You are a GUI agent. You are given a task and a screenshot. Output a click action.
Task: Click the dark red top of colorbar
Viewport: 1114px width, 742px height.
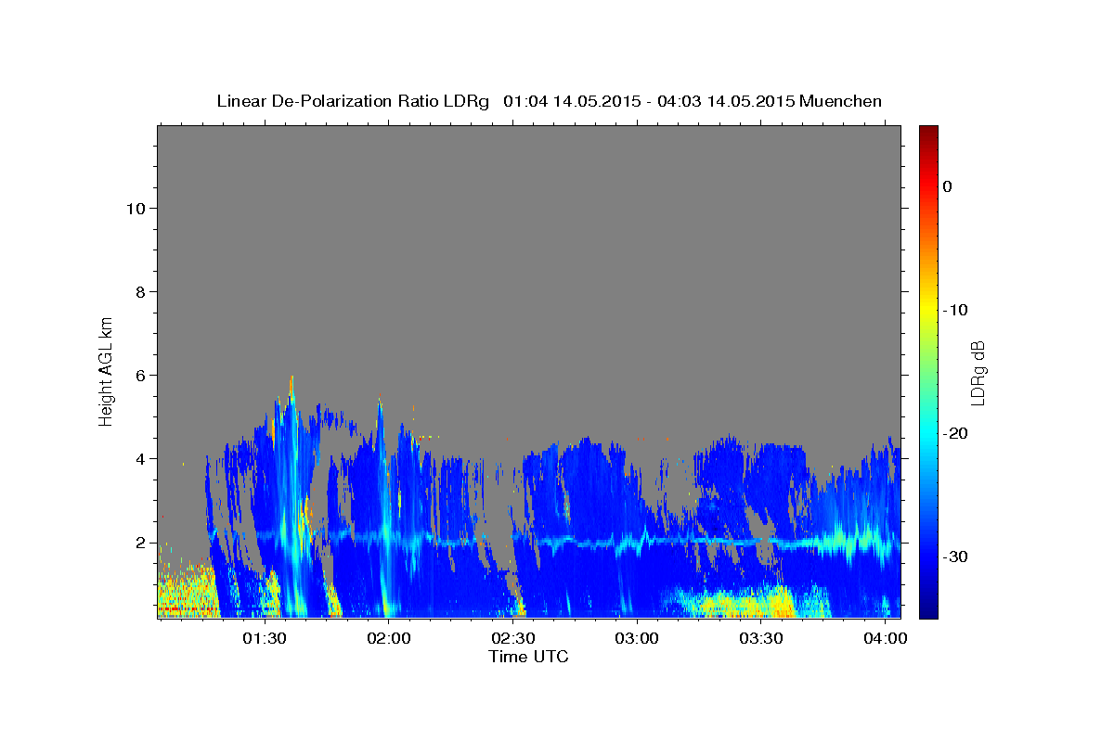(x=928, y=133)
